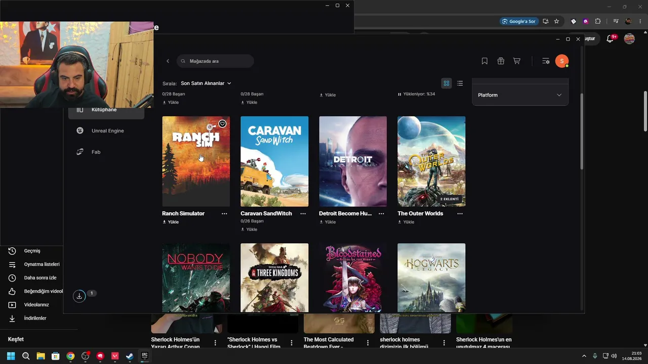Open Detroit Become Human cover thumbnail

tap(353, 161)
